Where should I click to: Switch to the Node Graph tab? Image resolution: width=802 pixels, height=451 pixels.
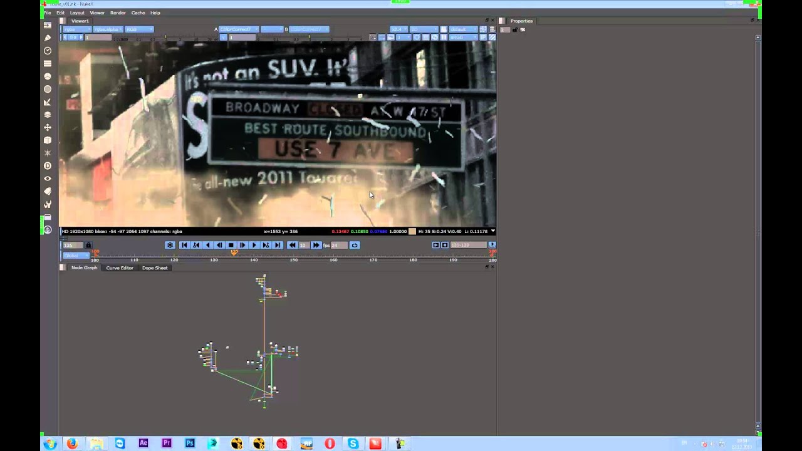tap(84, 267)
